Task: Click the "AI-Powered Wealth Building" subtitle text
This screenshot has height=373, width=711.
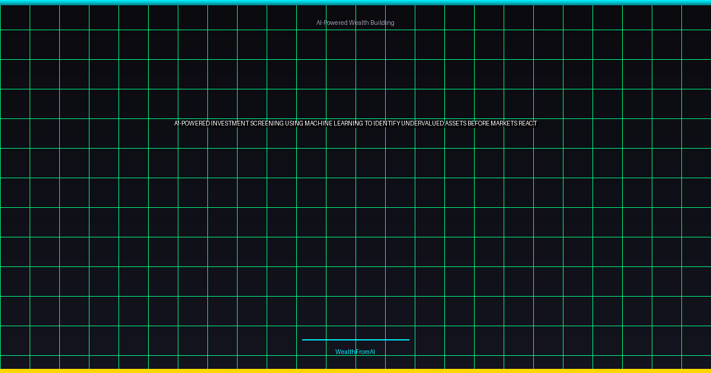Action: [x=355, y=22]
